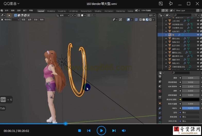Click the play button in QQ player
The height and width of the screenshot is (136, 202).
coord(101,131)
